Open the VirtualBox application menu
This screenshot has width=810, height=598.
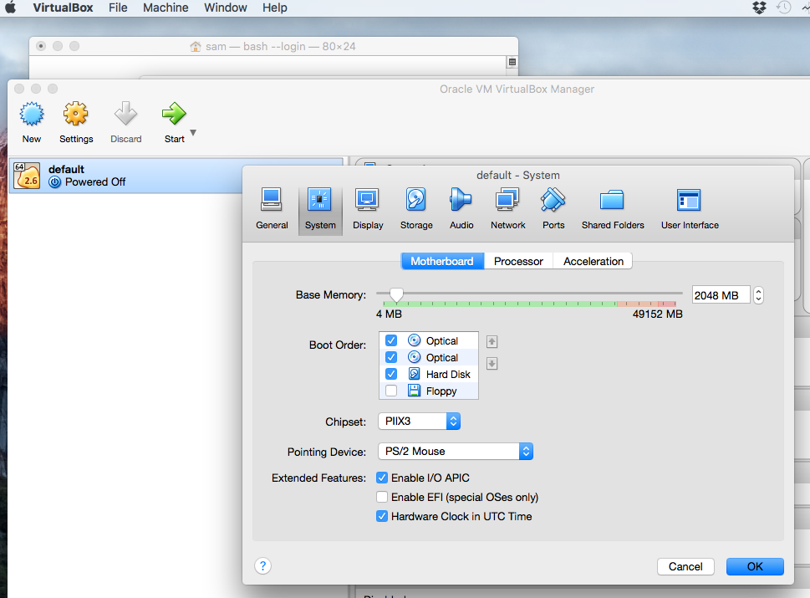(x=63, y=8)
